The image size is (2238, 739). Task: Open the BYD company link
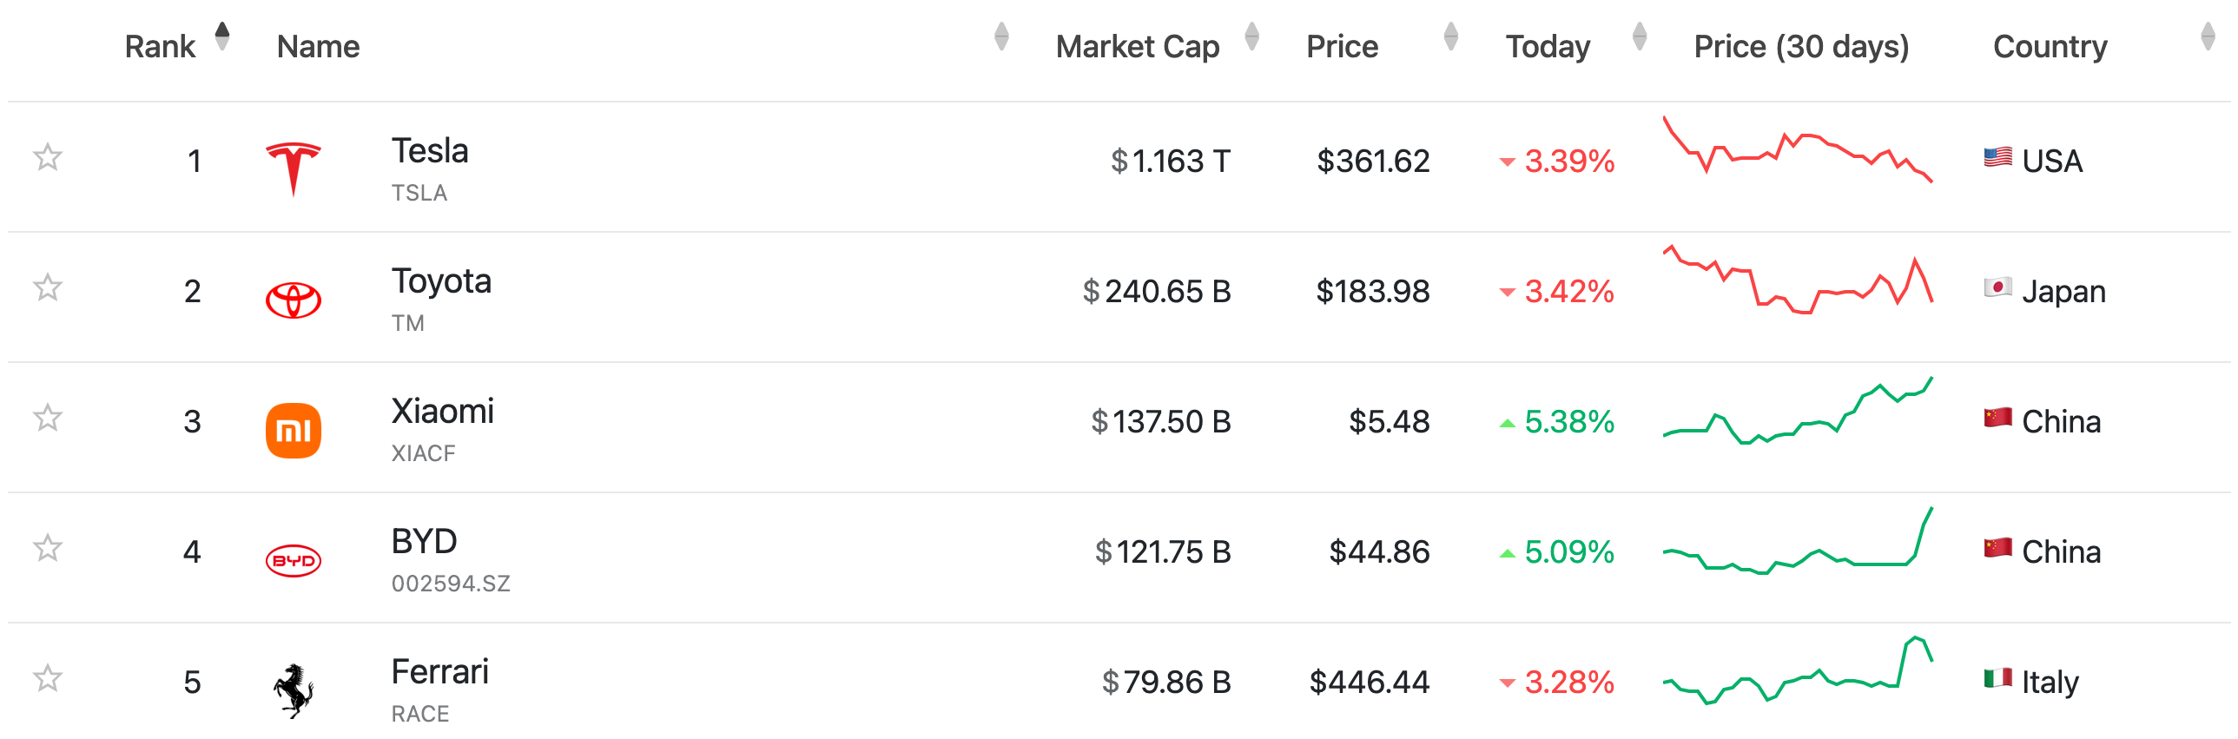[x=424, y=542]
